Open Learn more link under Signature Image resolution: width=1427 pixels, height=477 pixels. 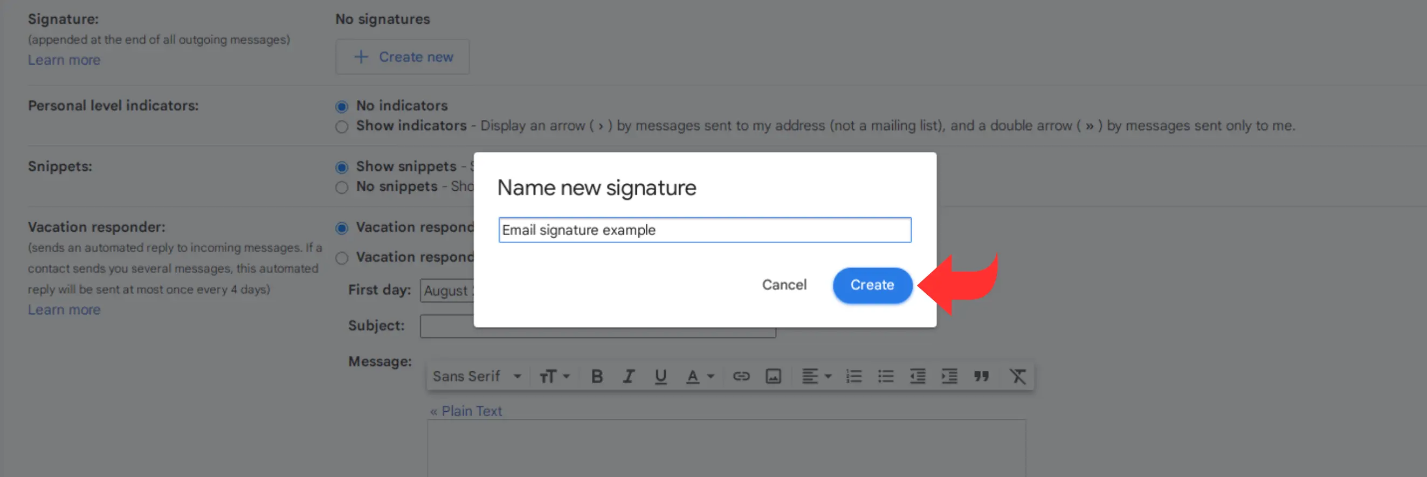pos(64,60)
